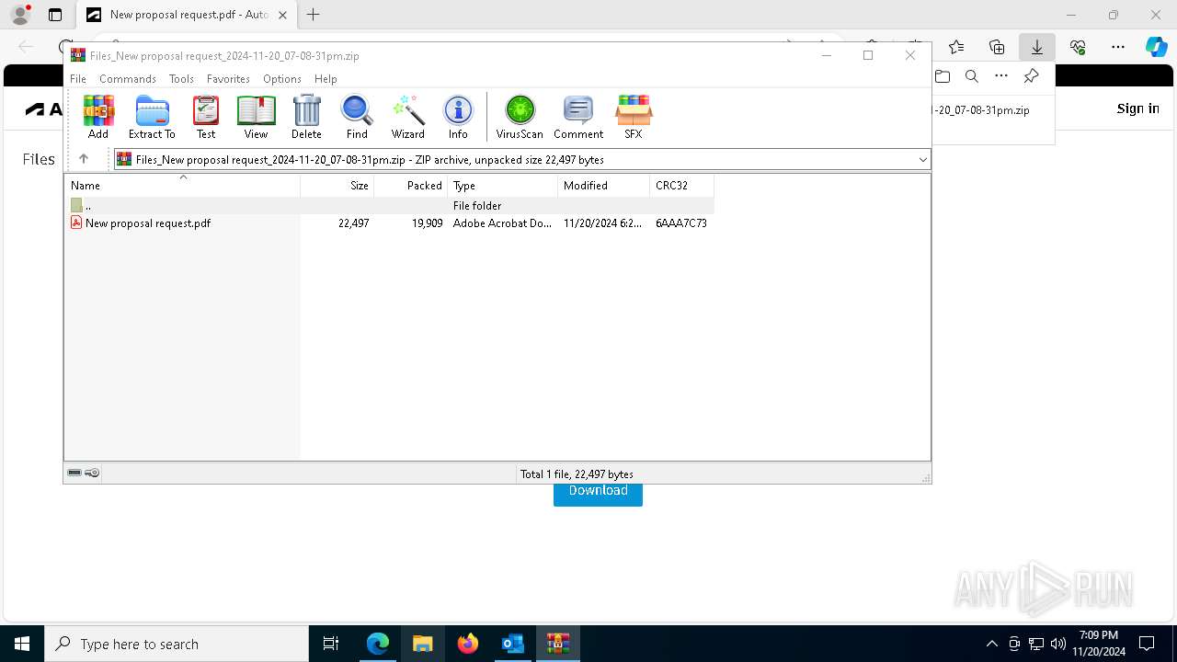
Task: Open Edge Downloads icon
Action: [1037, 47]
